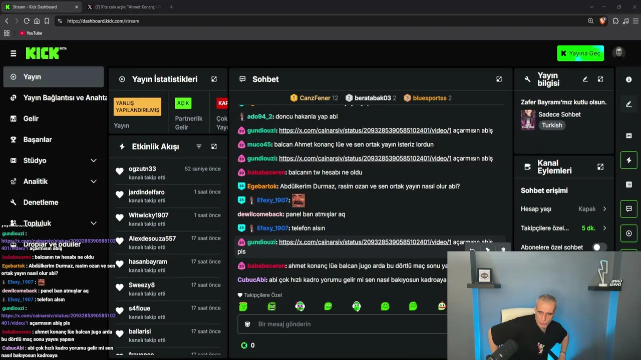Expand the Analitik sidebar section
This screenshot has height=360, width=641.
click(93, 181)
